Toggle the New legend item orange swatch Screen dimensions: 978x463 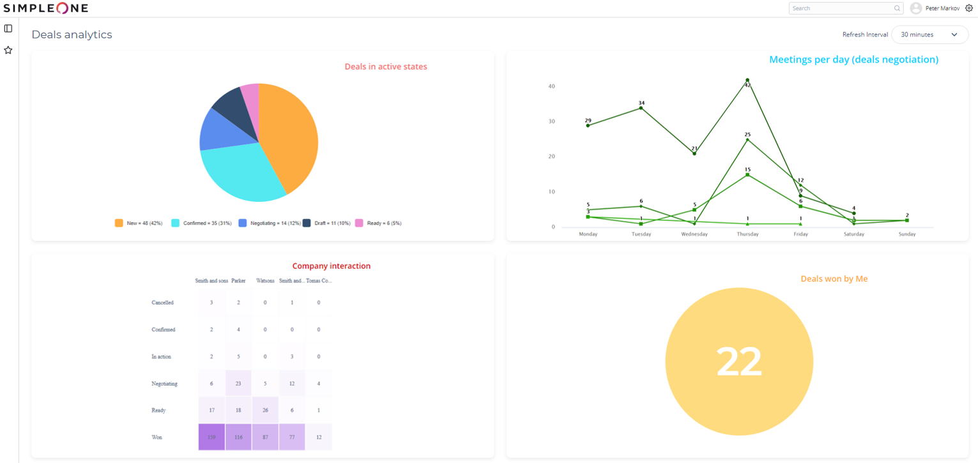119,224
